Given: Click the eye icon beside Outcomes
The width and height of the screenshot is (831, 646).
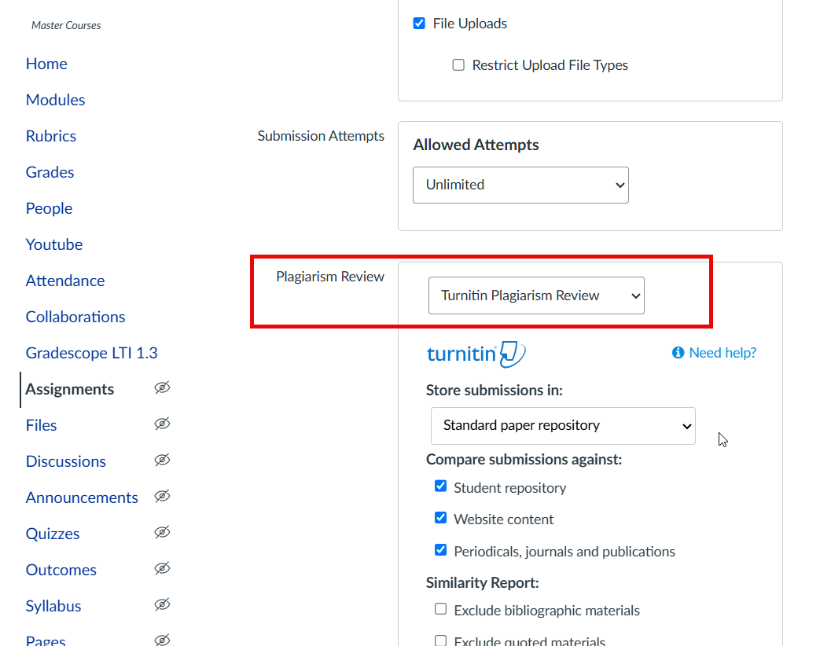Looking at the screenshot, I should pos(162,569).
